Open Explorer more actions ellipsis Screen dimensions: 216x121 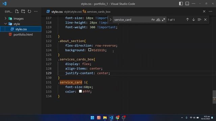(36, 11)
